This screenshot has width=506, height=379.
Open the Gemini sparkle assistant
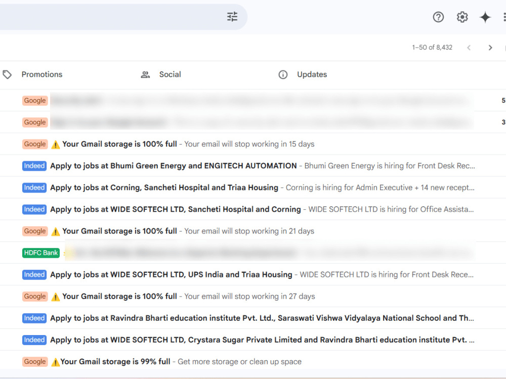[485, 17]
